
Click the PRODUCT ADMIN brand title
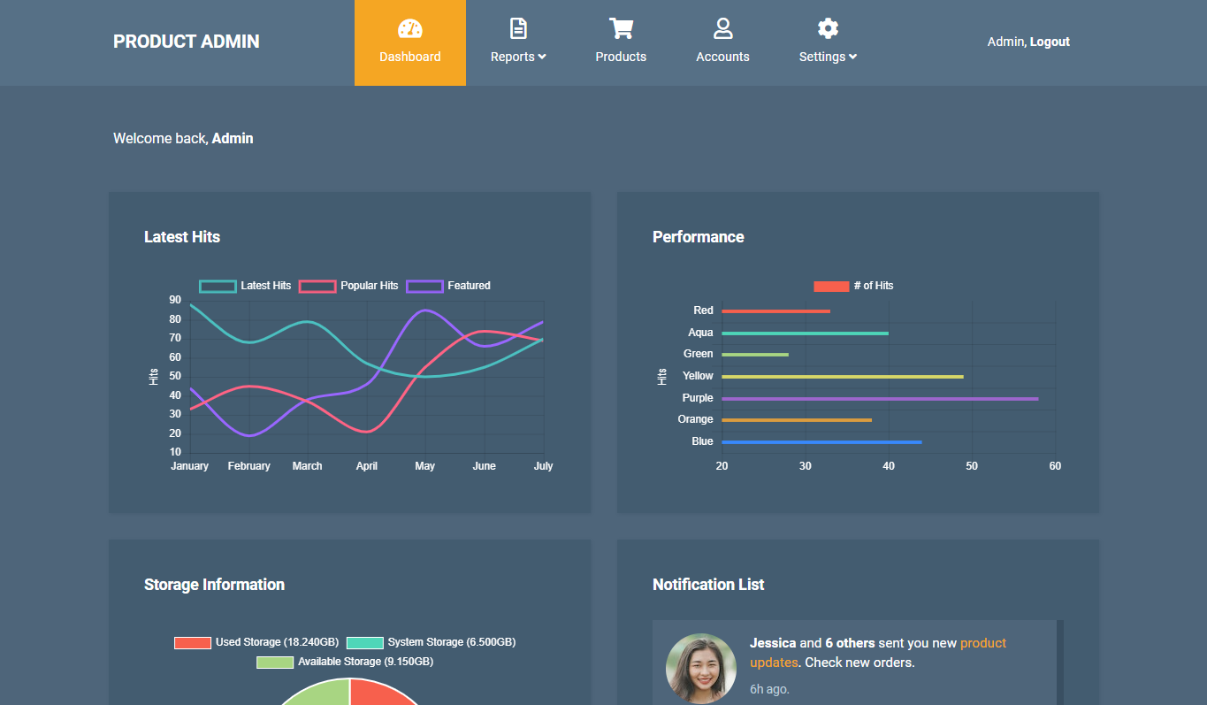click(187, 42)
